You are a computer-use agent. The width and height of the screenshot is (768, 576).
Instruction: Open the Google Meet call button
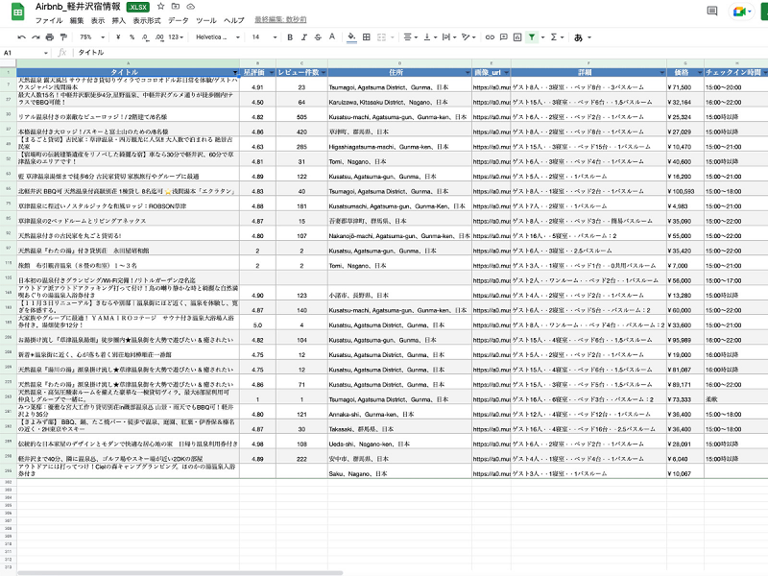pos(740,12)
